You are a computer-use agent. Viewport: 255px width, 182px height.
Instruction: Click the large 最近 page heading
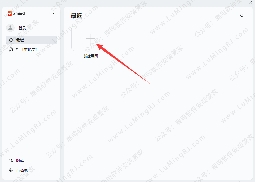(x=76, y=16)
